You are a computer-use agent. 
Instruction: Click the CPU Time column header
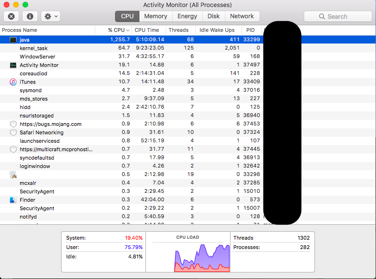click(147, 30)
